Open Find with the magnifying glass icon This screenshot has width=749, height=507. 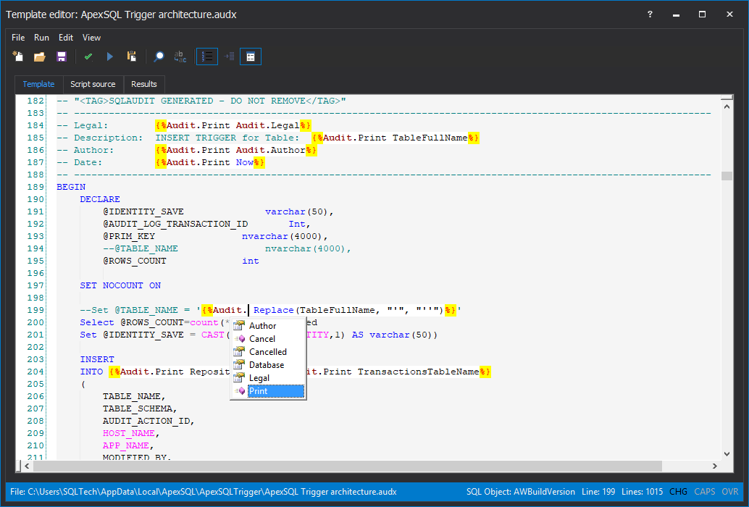point(159,56)
